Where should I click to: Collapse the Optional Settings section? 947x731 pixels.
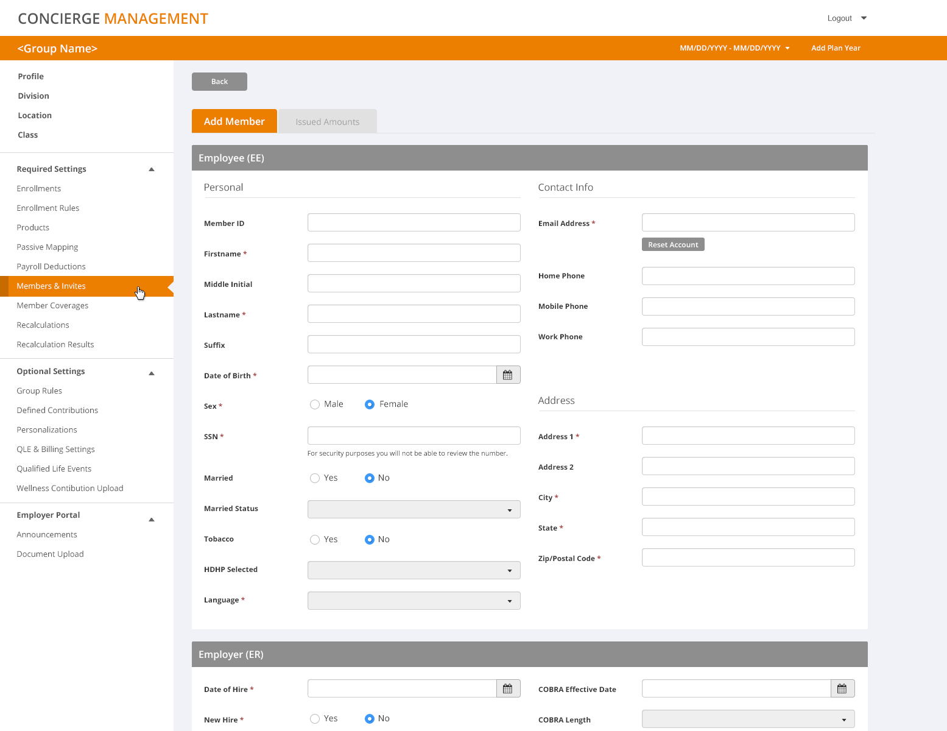[152, 373]
